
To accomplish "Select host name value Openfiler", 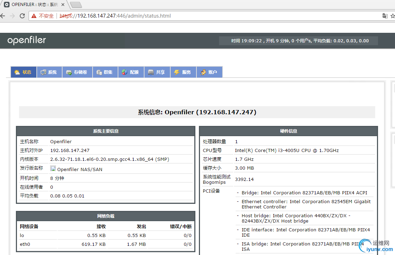I will (61, 141).
